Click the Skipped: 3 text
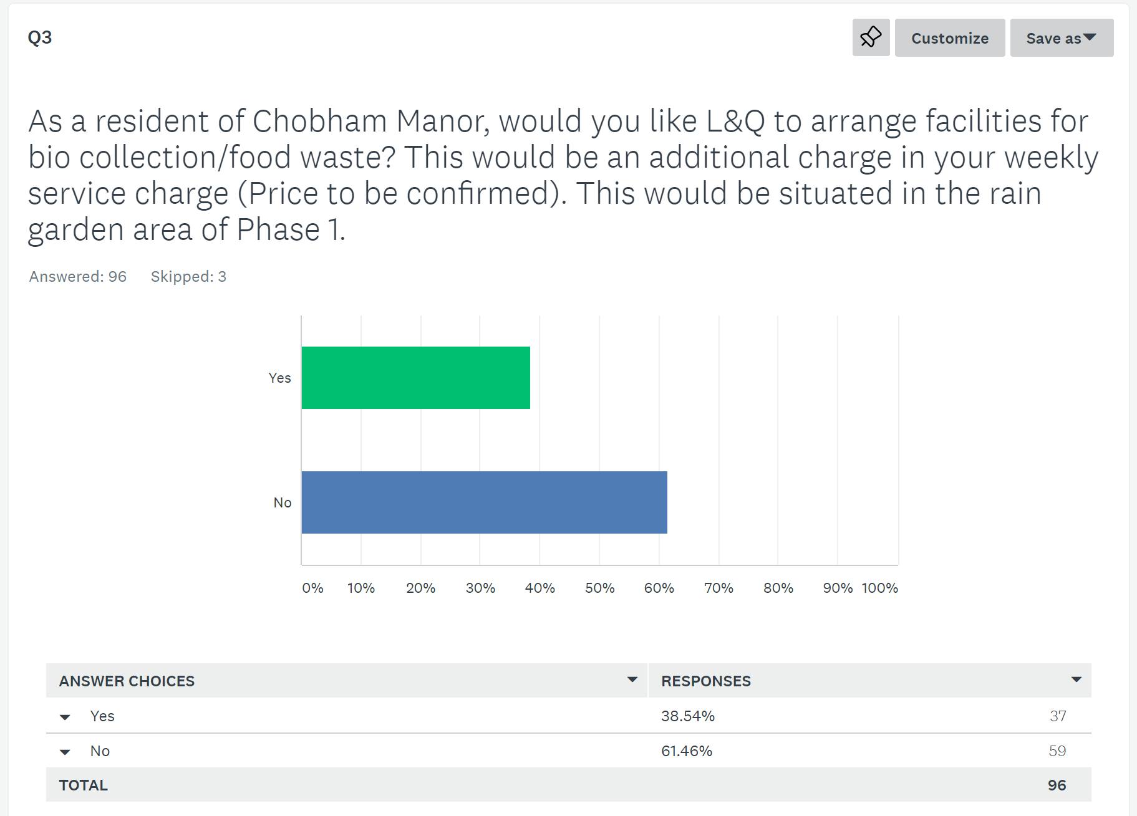This screenshot has height=816, width=1137. [x=188, y=277]
